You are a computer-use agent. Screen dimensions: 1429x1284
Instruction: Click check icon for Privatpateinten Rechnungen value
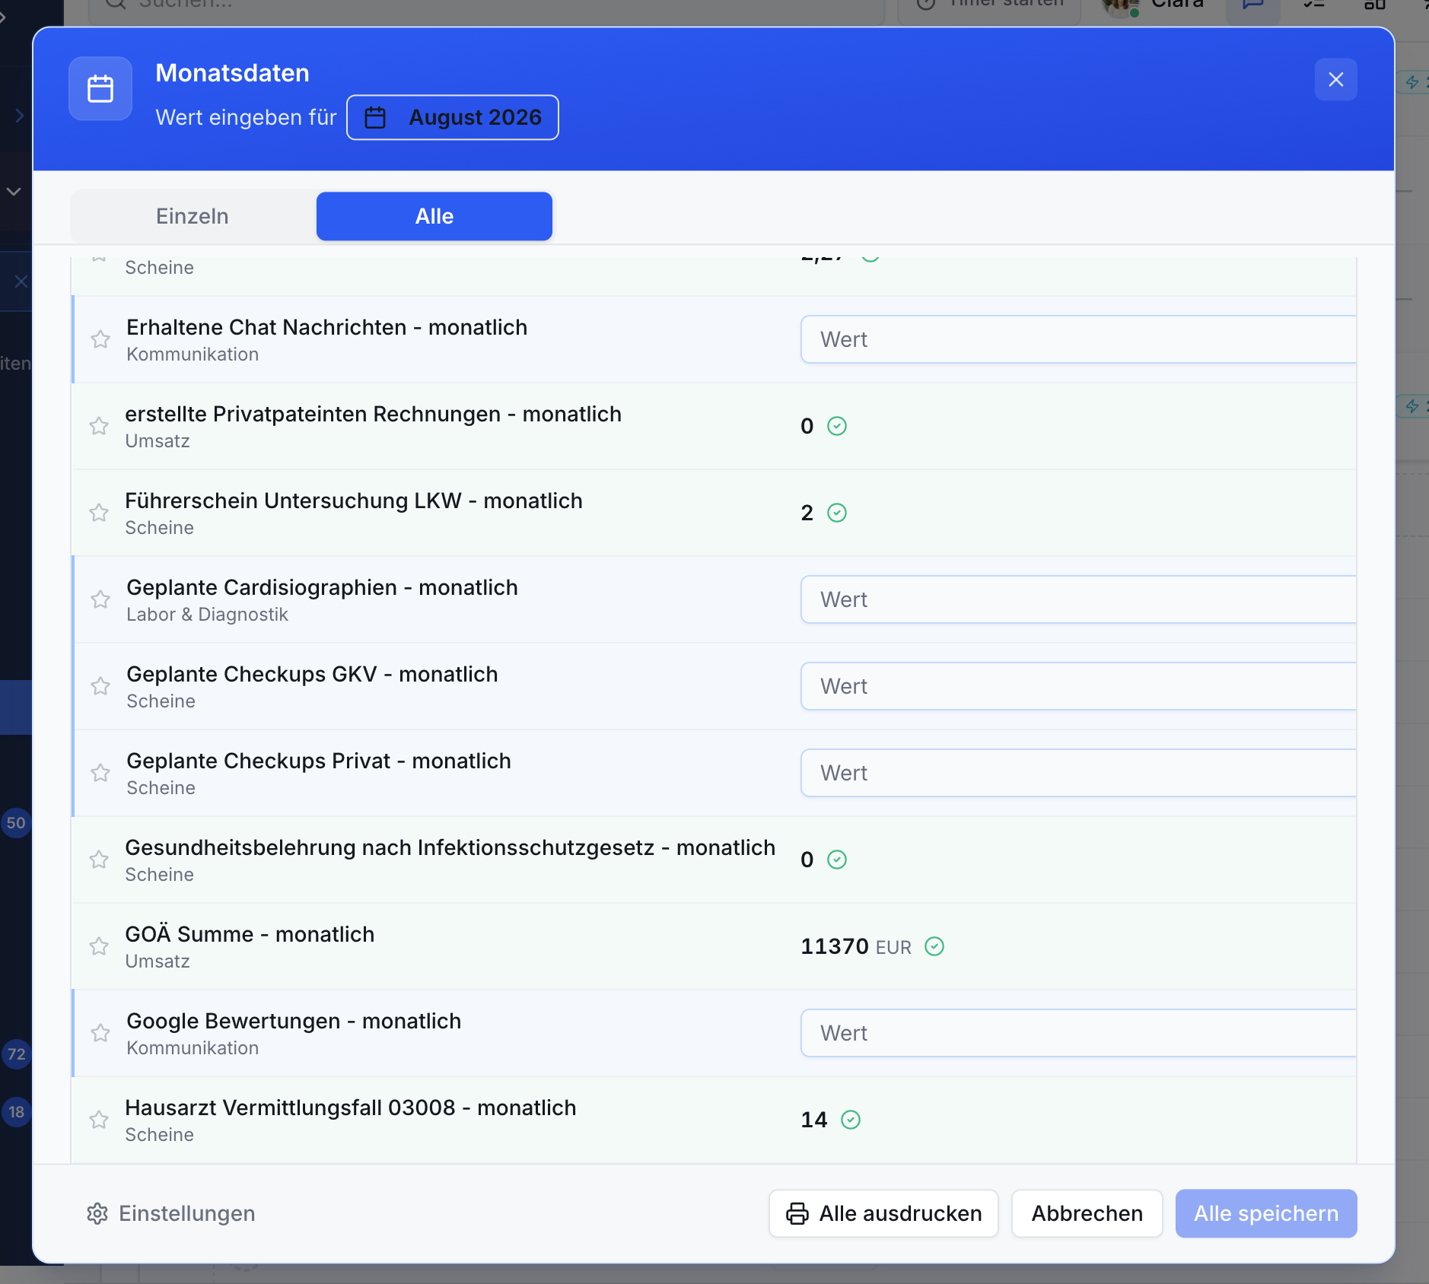837,426
